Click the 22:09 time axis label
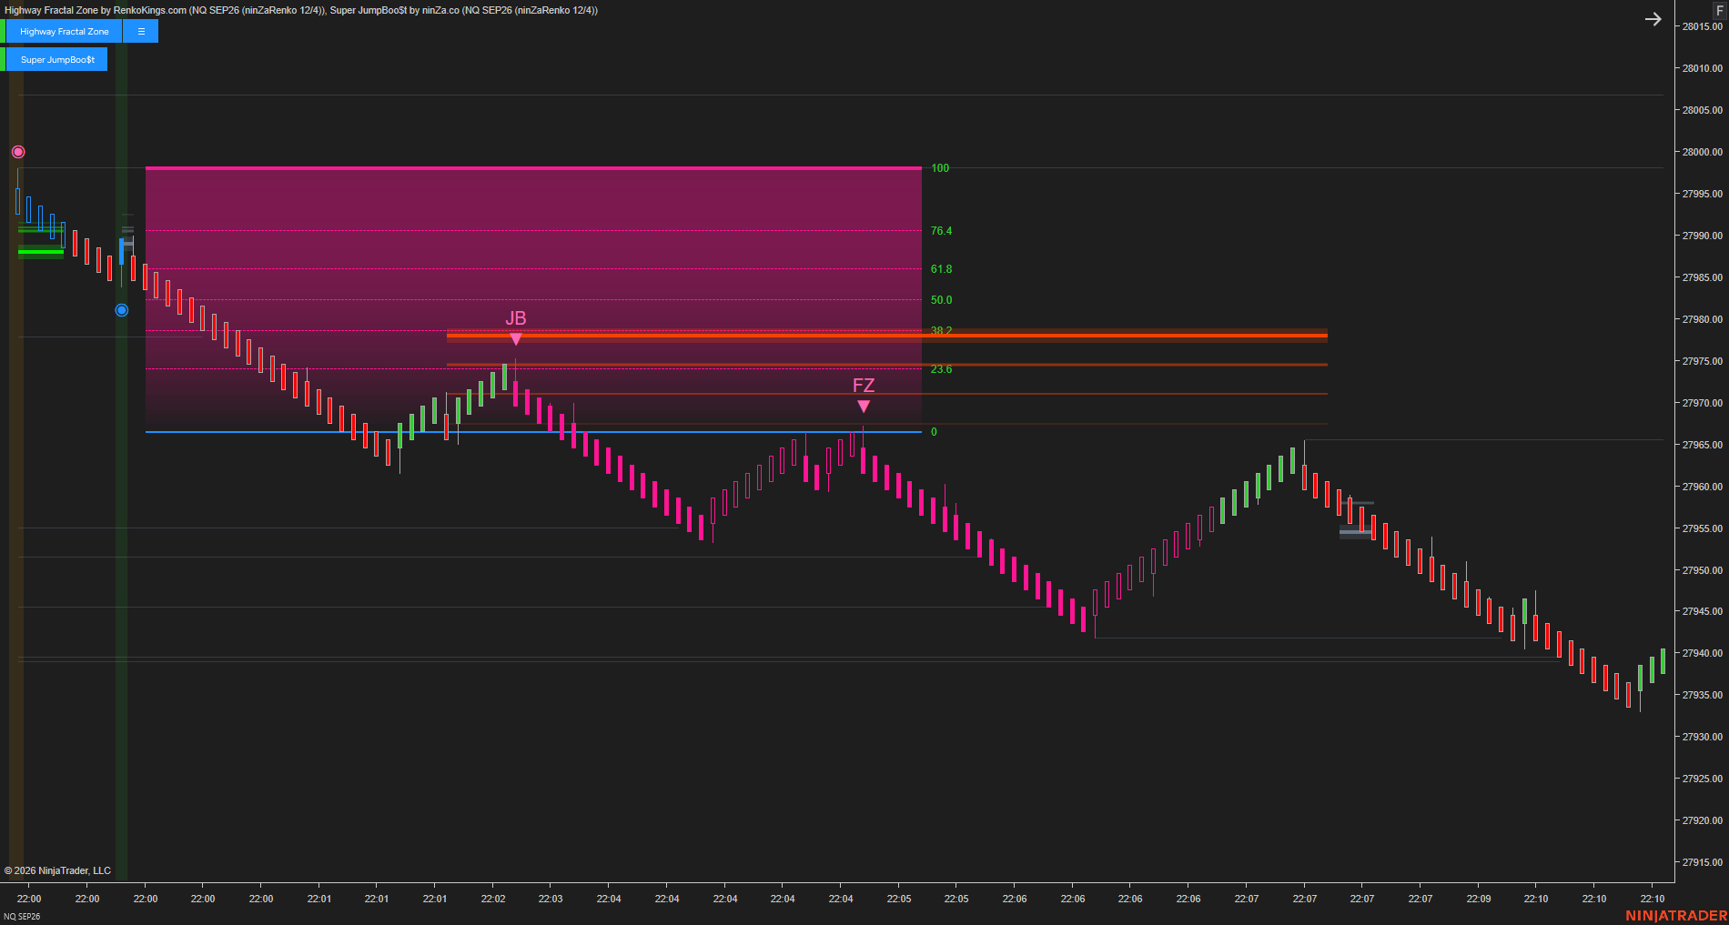1729x925 pixels. (x=1479, y=899)
